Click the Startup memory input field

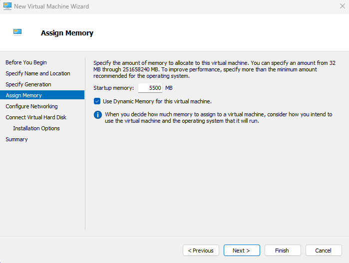click(150, 88)
